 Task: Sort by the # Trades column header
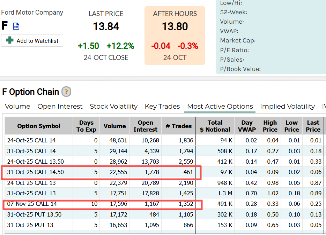(x=178, y=126)
